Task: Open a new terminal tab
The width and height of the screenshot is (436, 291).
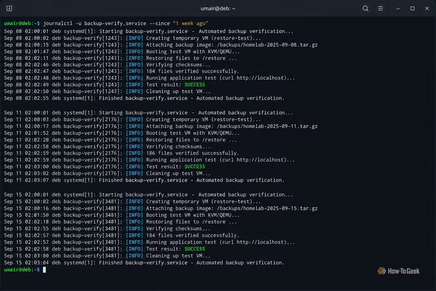Action: coord(9,8)
